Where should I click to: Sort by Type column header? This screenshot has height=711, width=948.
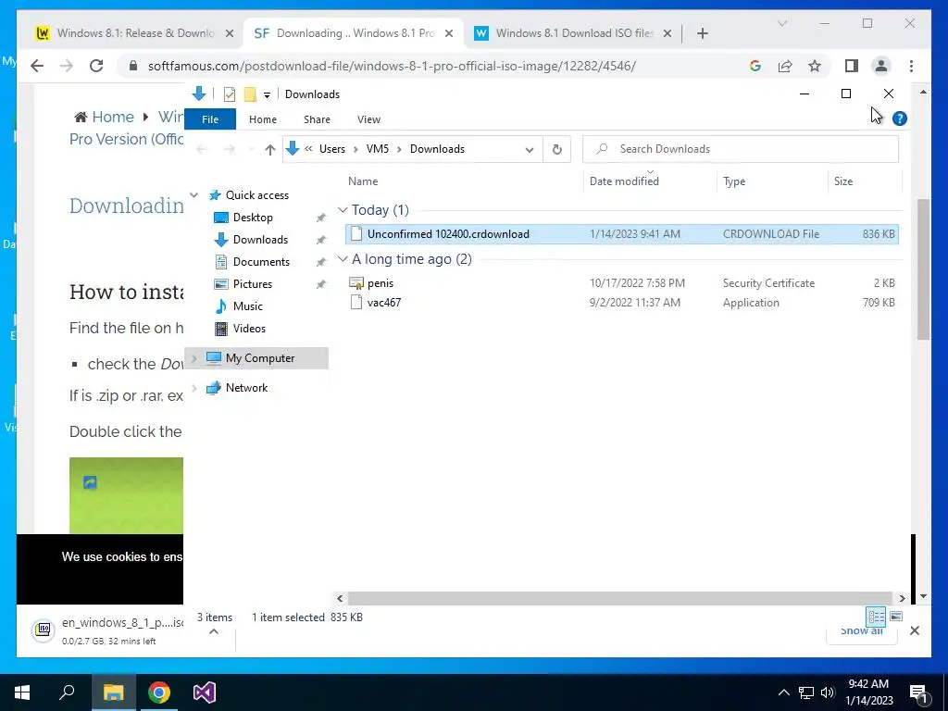[x=734, y=181]
